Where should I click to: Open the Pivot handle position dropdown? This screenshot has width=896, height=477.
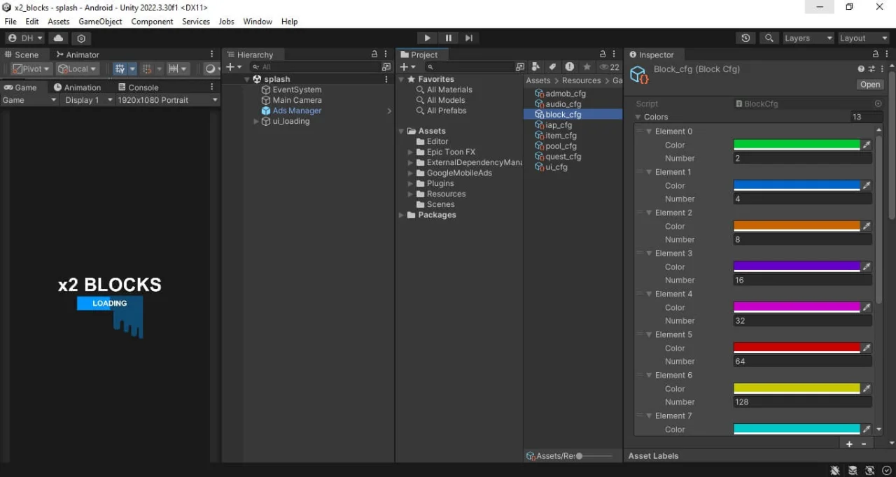click(31, 69)
